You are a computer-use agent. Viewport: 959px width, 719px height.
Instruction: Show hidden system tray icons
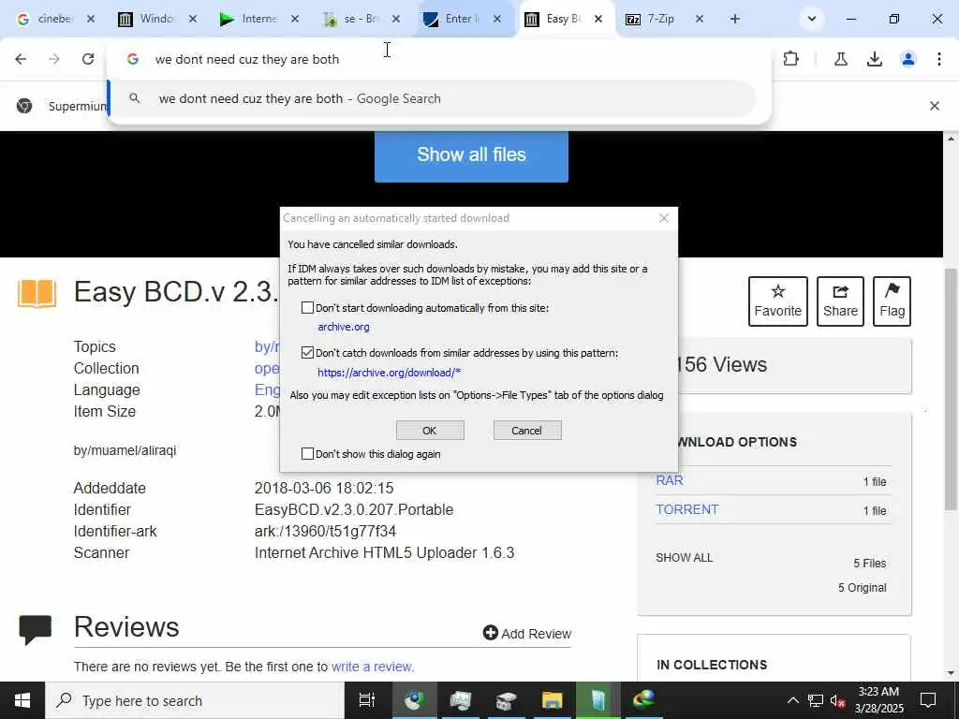click(792, 700)
